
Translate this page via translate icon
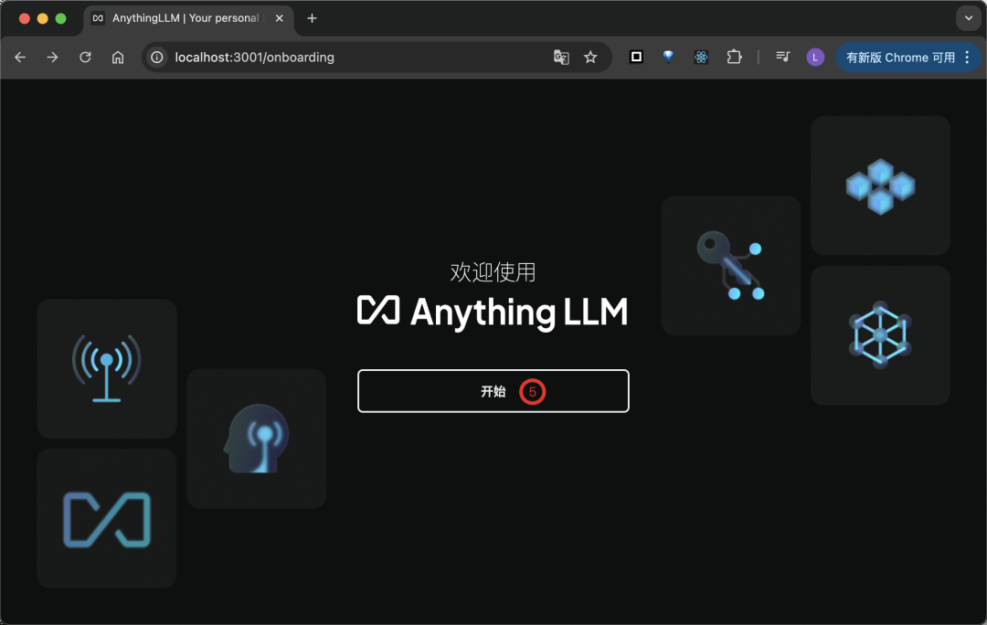pyautogui.click(x=561, y=58)
